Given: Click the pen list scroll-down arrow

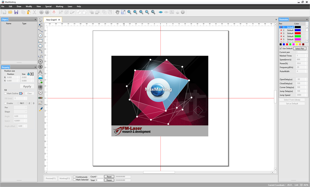Looking at the screenshot, I should pos(307,41).
